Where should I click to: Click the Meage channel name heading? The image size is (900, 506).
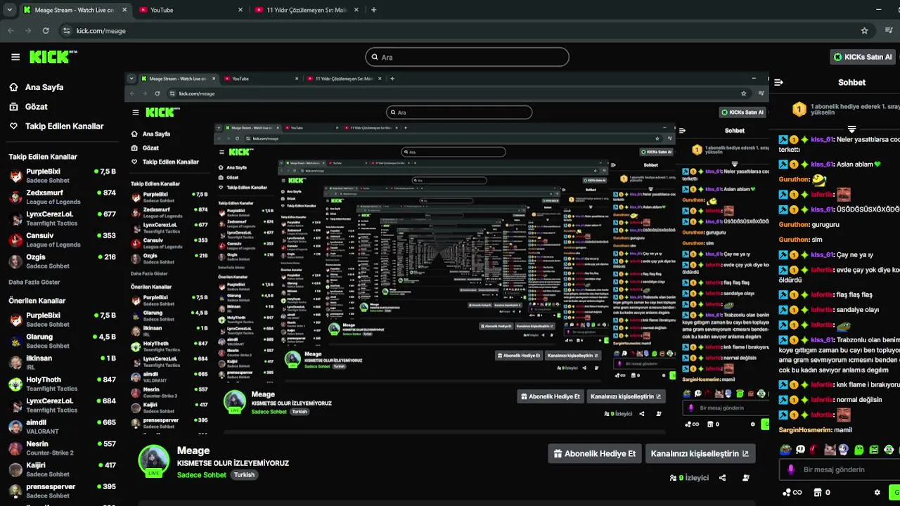click(193, 450)
